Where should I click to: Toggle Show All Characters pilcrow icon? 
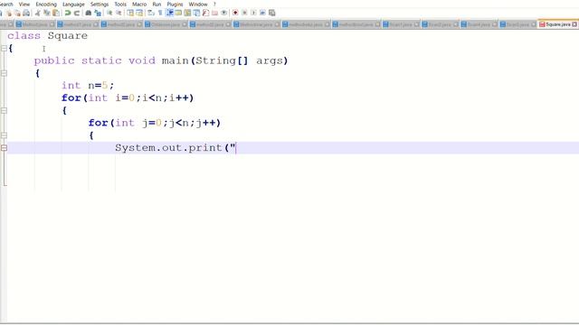click(x=160, y=13)
